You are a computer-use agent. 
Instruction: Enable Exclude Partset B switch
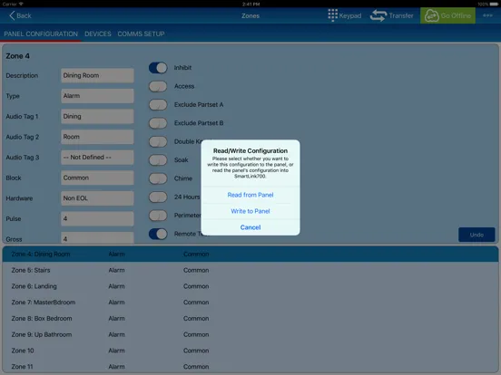click(158, 123)
